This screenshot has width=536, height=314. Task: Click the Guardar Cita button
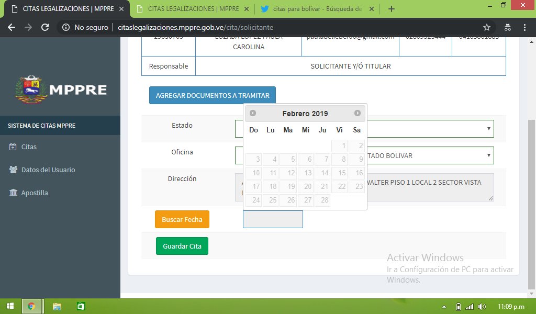tap(182, 246)
